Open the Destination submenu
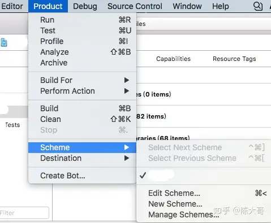 coord(82,158)
